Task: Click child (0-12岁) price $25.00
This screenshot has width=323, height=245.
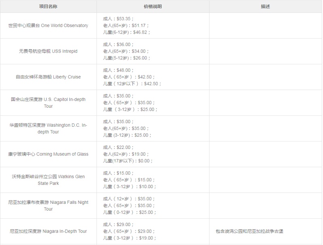Action: tap(146, 212)
